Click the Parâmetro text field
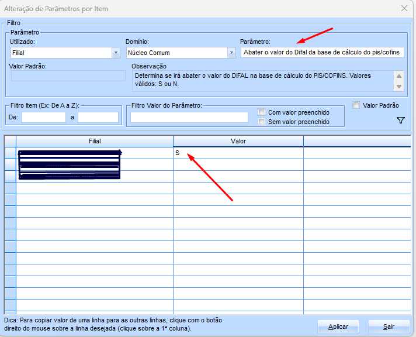The image size is (416, 337). click(x=321, y=53)
